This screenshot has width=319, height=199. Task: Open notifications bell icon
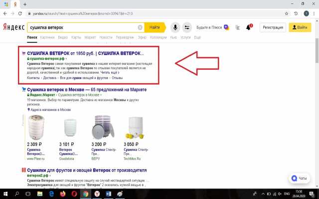click(249, 27)
